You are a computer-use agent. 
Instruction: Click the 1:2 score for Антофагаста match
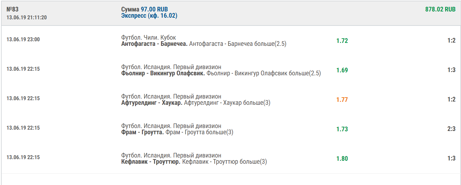pyautogui.click(x=451, y=41)
